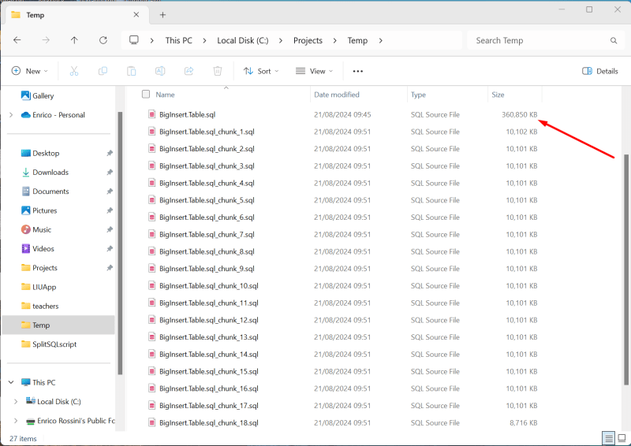This screenshot has width=631, height=446.
Task: Click the search magnifier icon
Action: [x=614, y=41]
